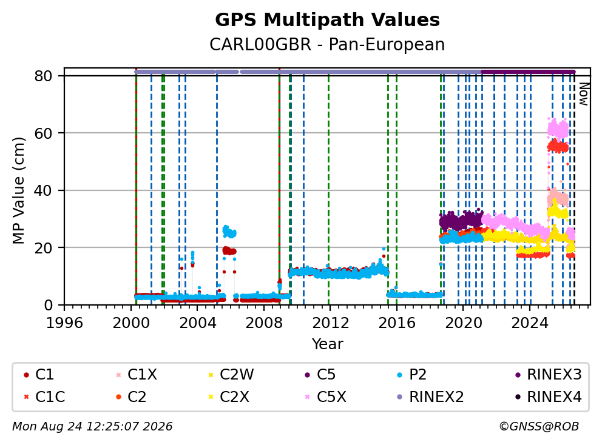Screen dimensions: 602x445
Task: Select the C2 legend marker
Action: point(118,397)
